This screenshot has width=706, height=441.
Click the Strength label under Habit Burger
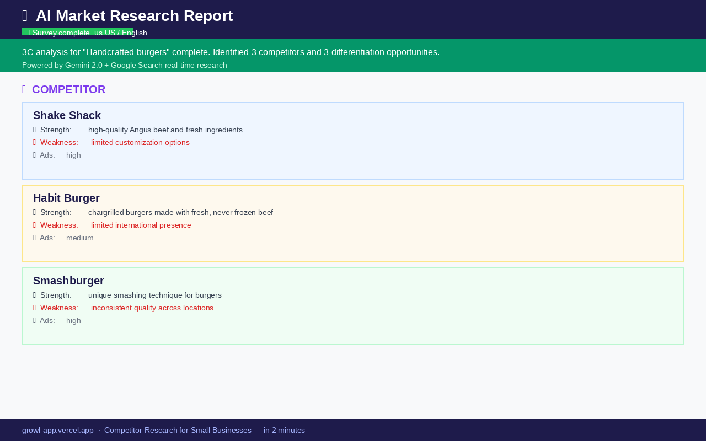click(56, 213)
